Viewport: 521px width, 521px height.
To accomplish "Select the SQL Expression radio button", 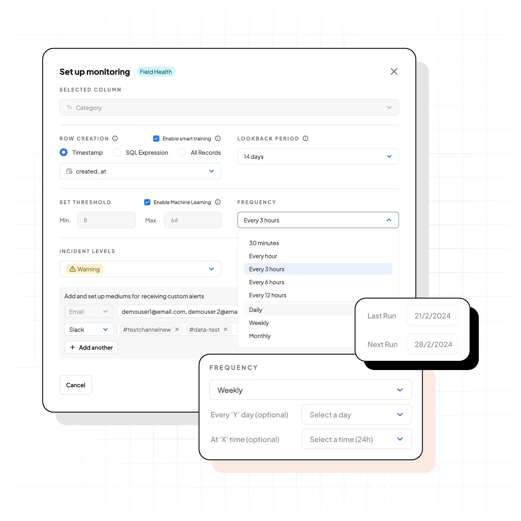I will tap(117, 152).
